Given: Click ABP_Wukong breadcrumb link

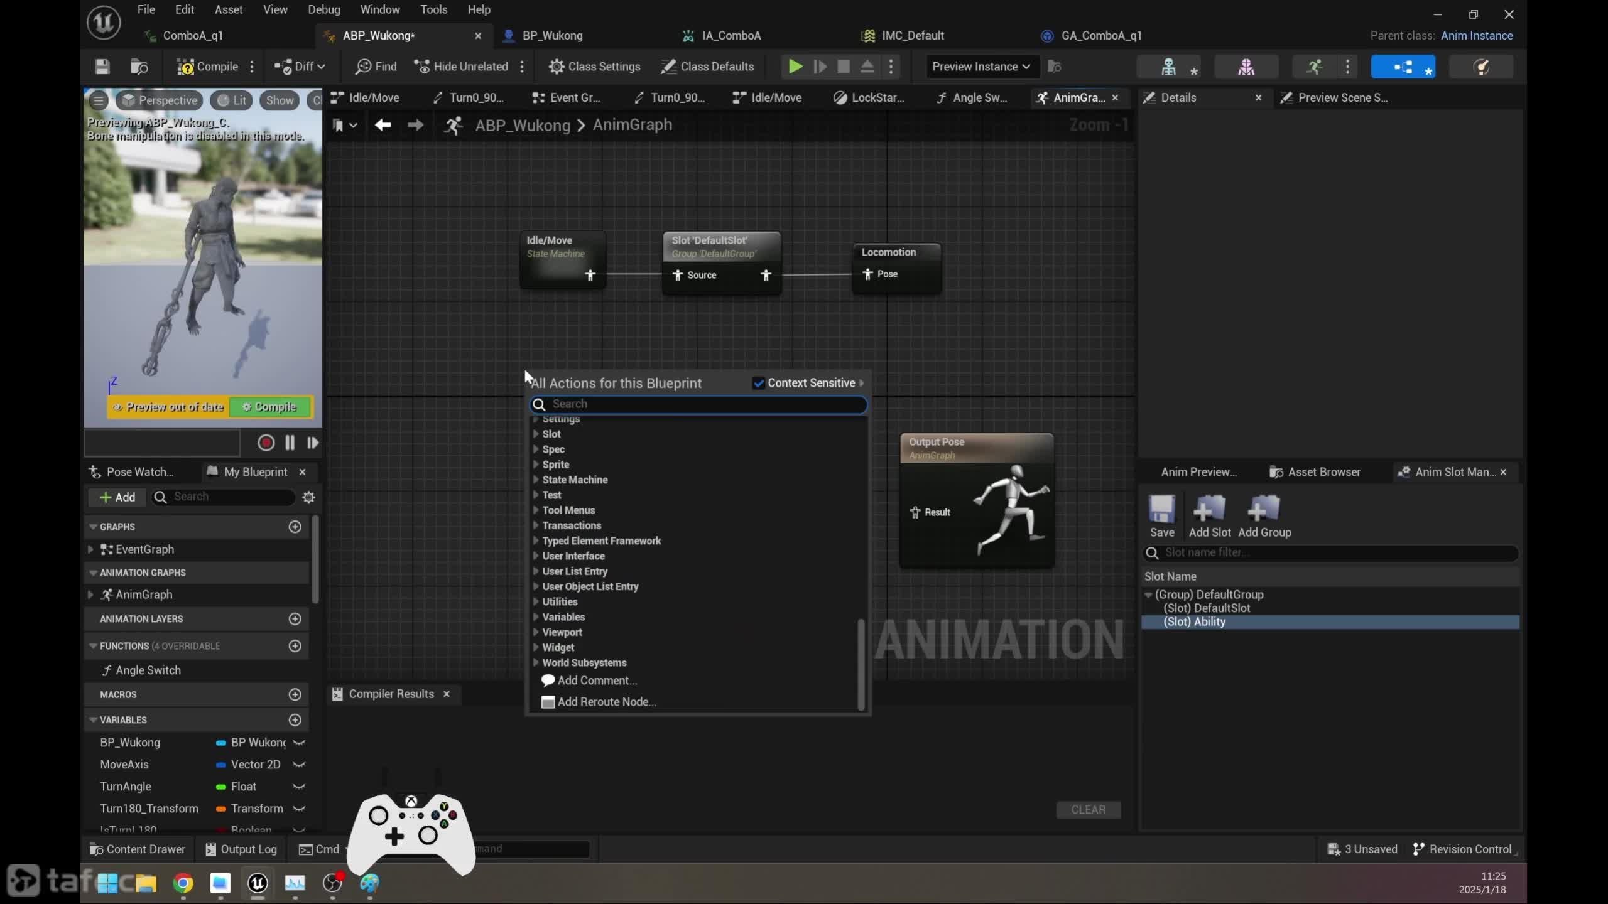Looking at the screenshot, I should click(x=523, y=125).
